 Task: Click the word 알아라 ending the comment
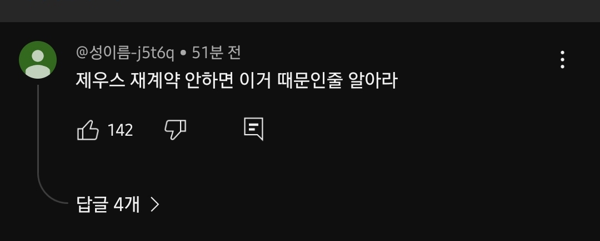[373, 80]
